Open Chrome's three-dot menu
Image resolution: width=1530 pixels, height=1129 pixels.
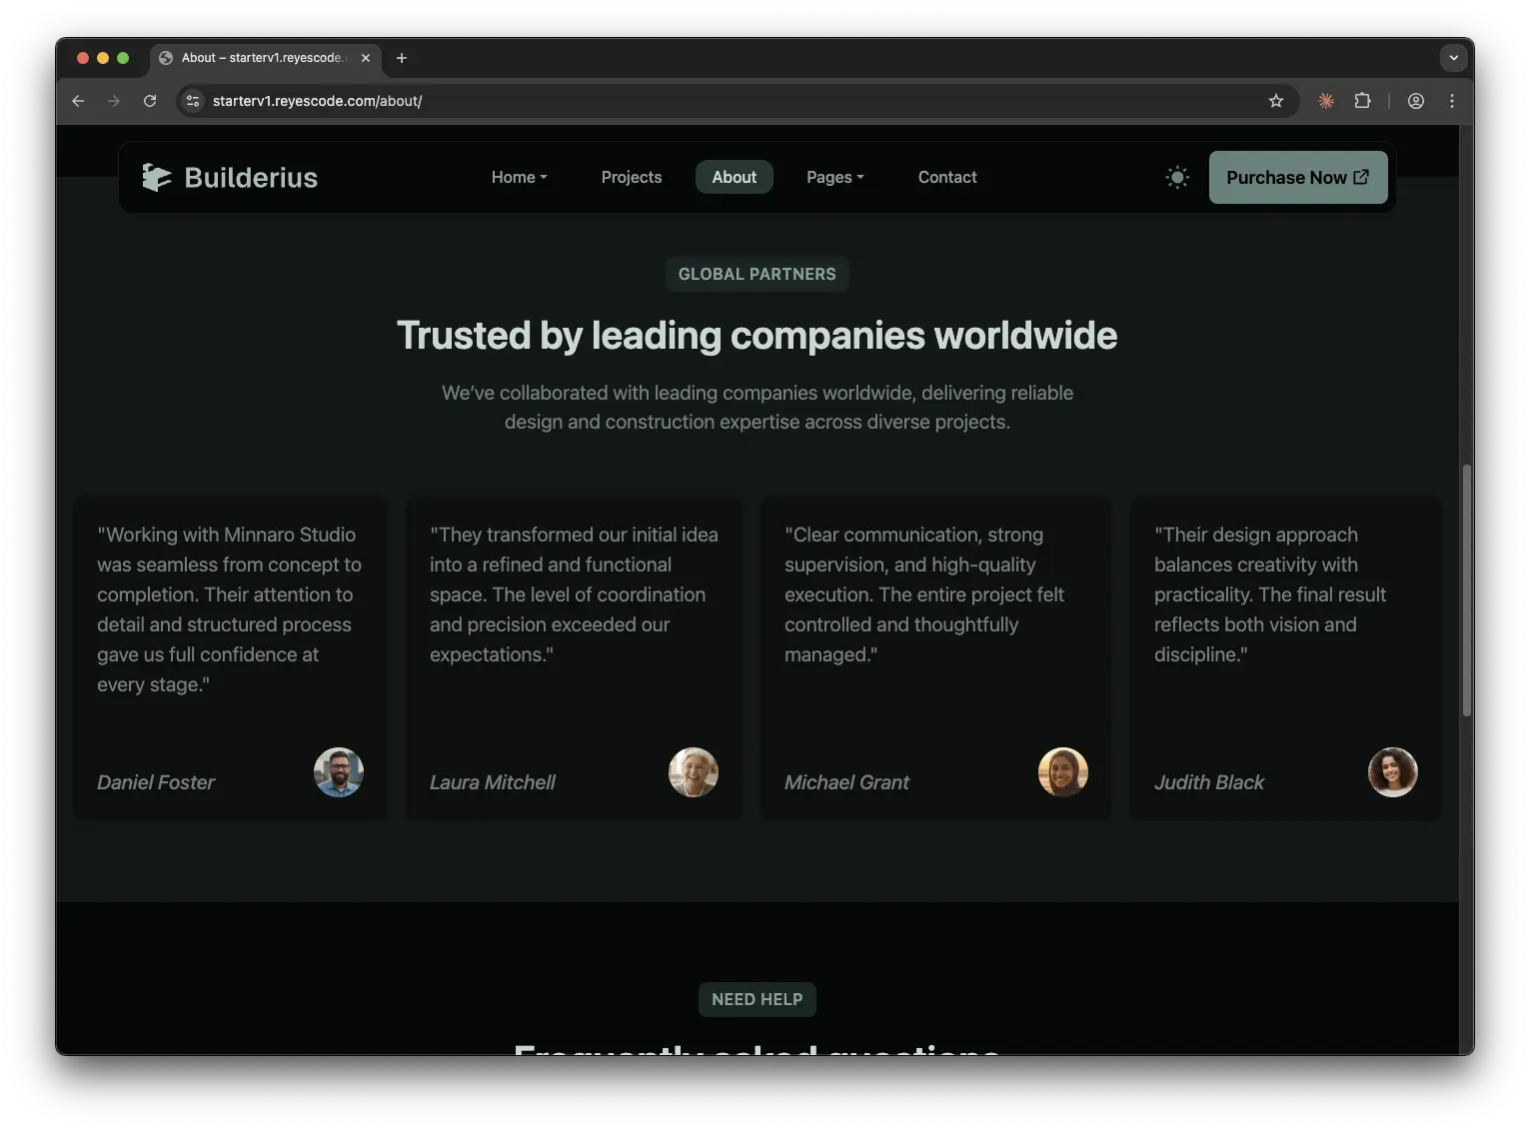pos(1451,101)
